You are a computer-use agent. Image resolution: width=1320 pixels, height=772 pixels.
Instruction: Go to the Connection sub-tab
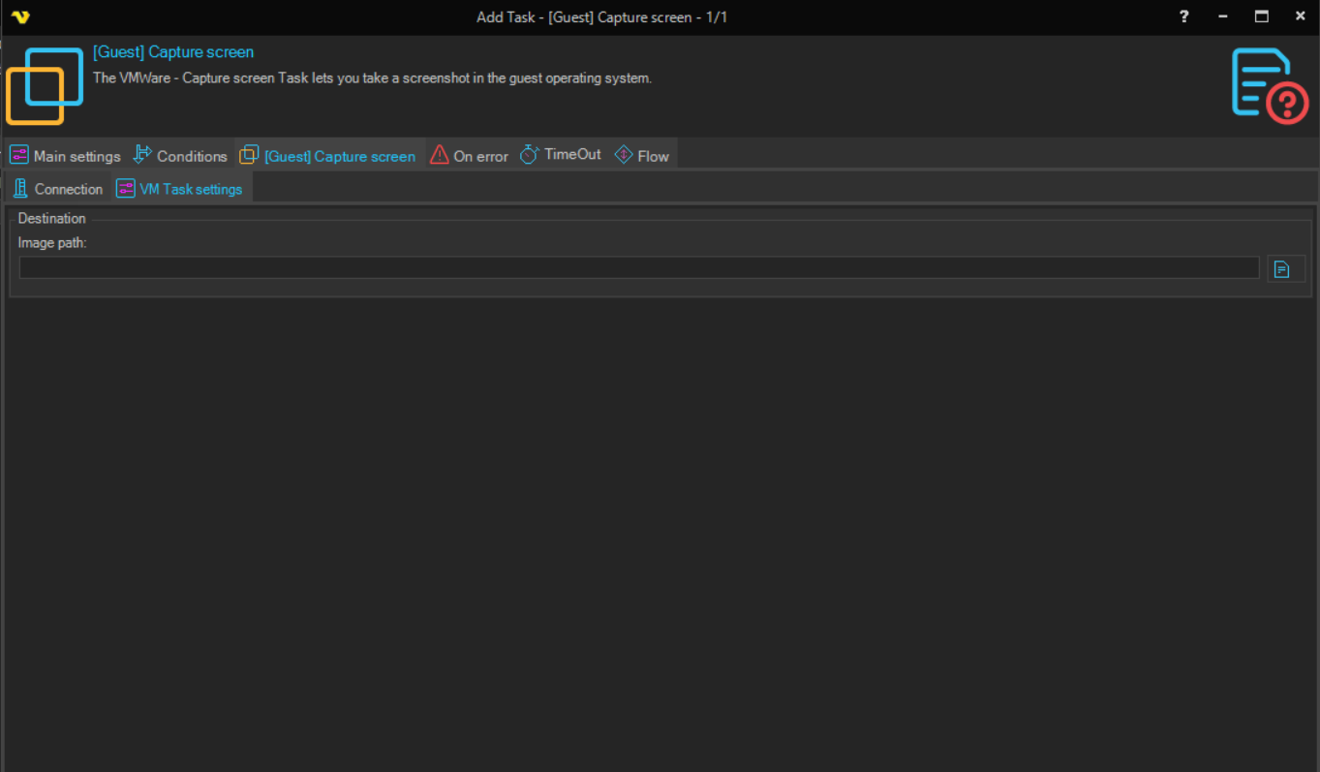click(58, 189)
